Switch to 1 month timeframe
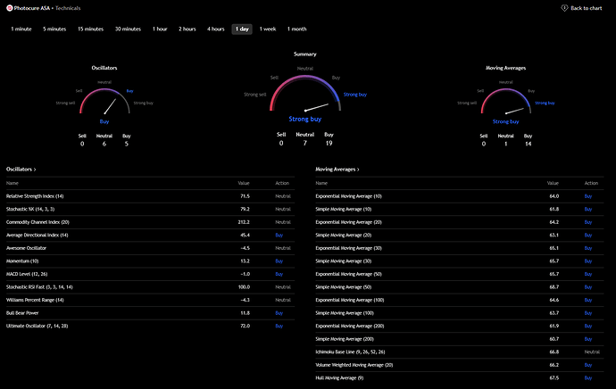 pyautogui.click(x=296, y=29)
